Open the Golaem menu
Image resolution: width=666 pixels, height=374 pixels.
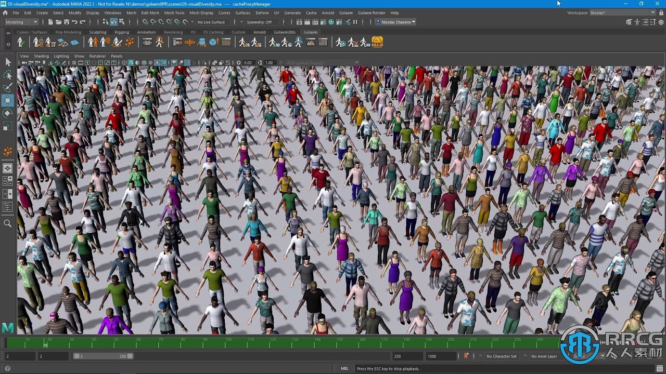coord(345,12)
